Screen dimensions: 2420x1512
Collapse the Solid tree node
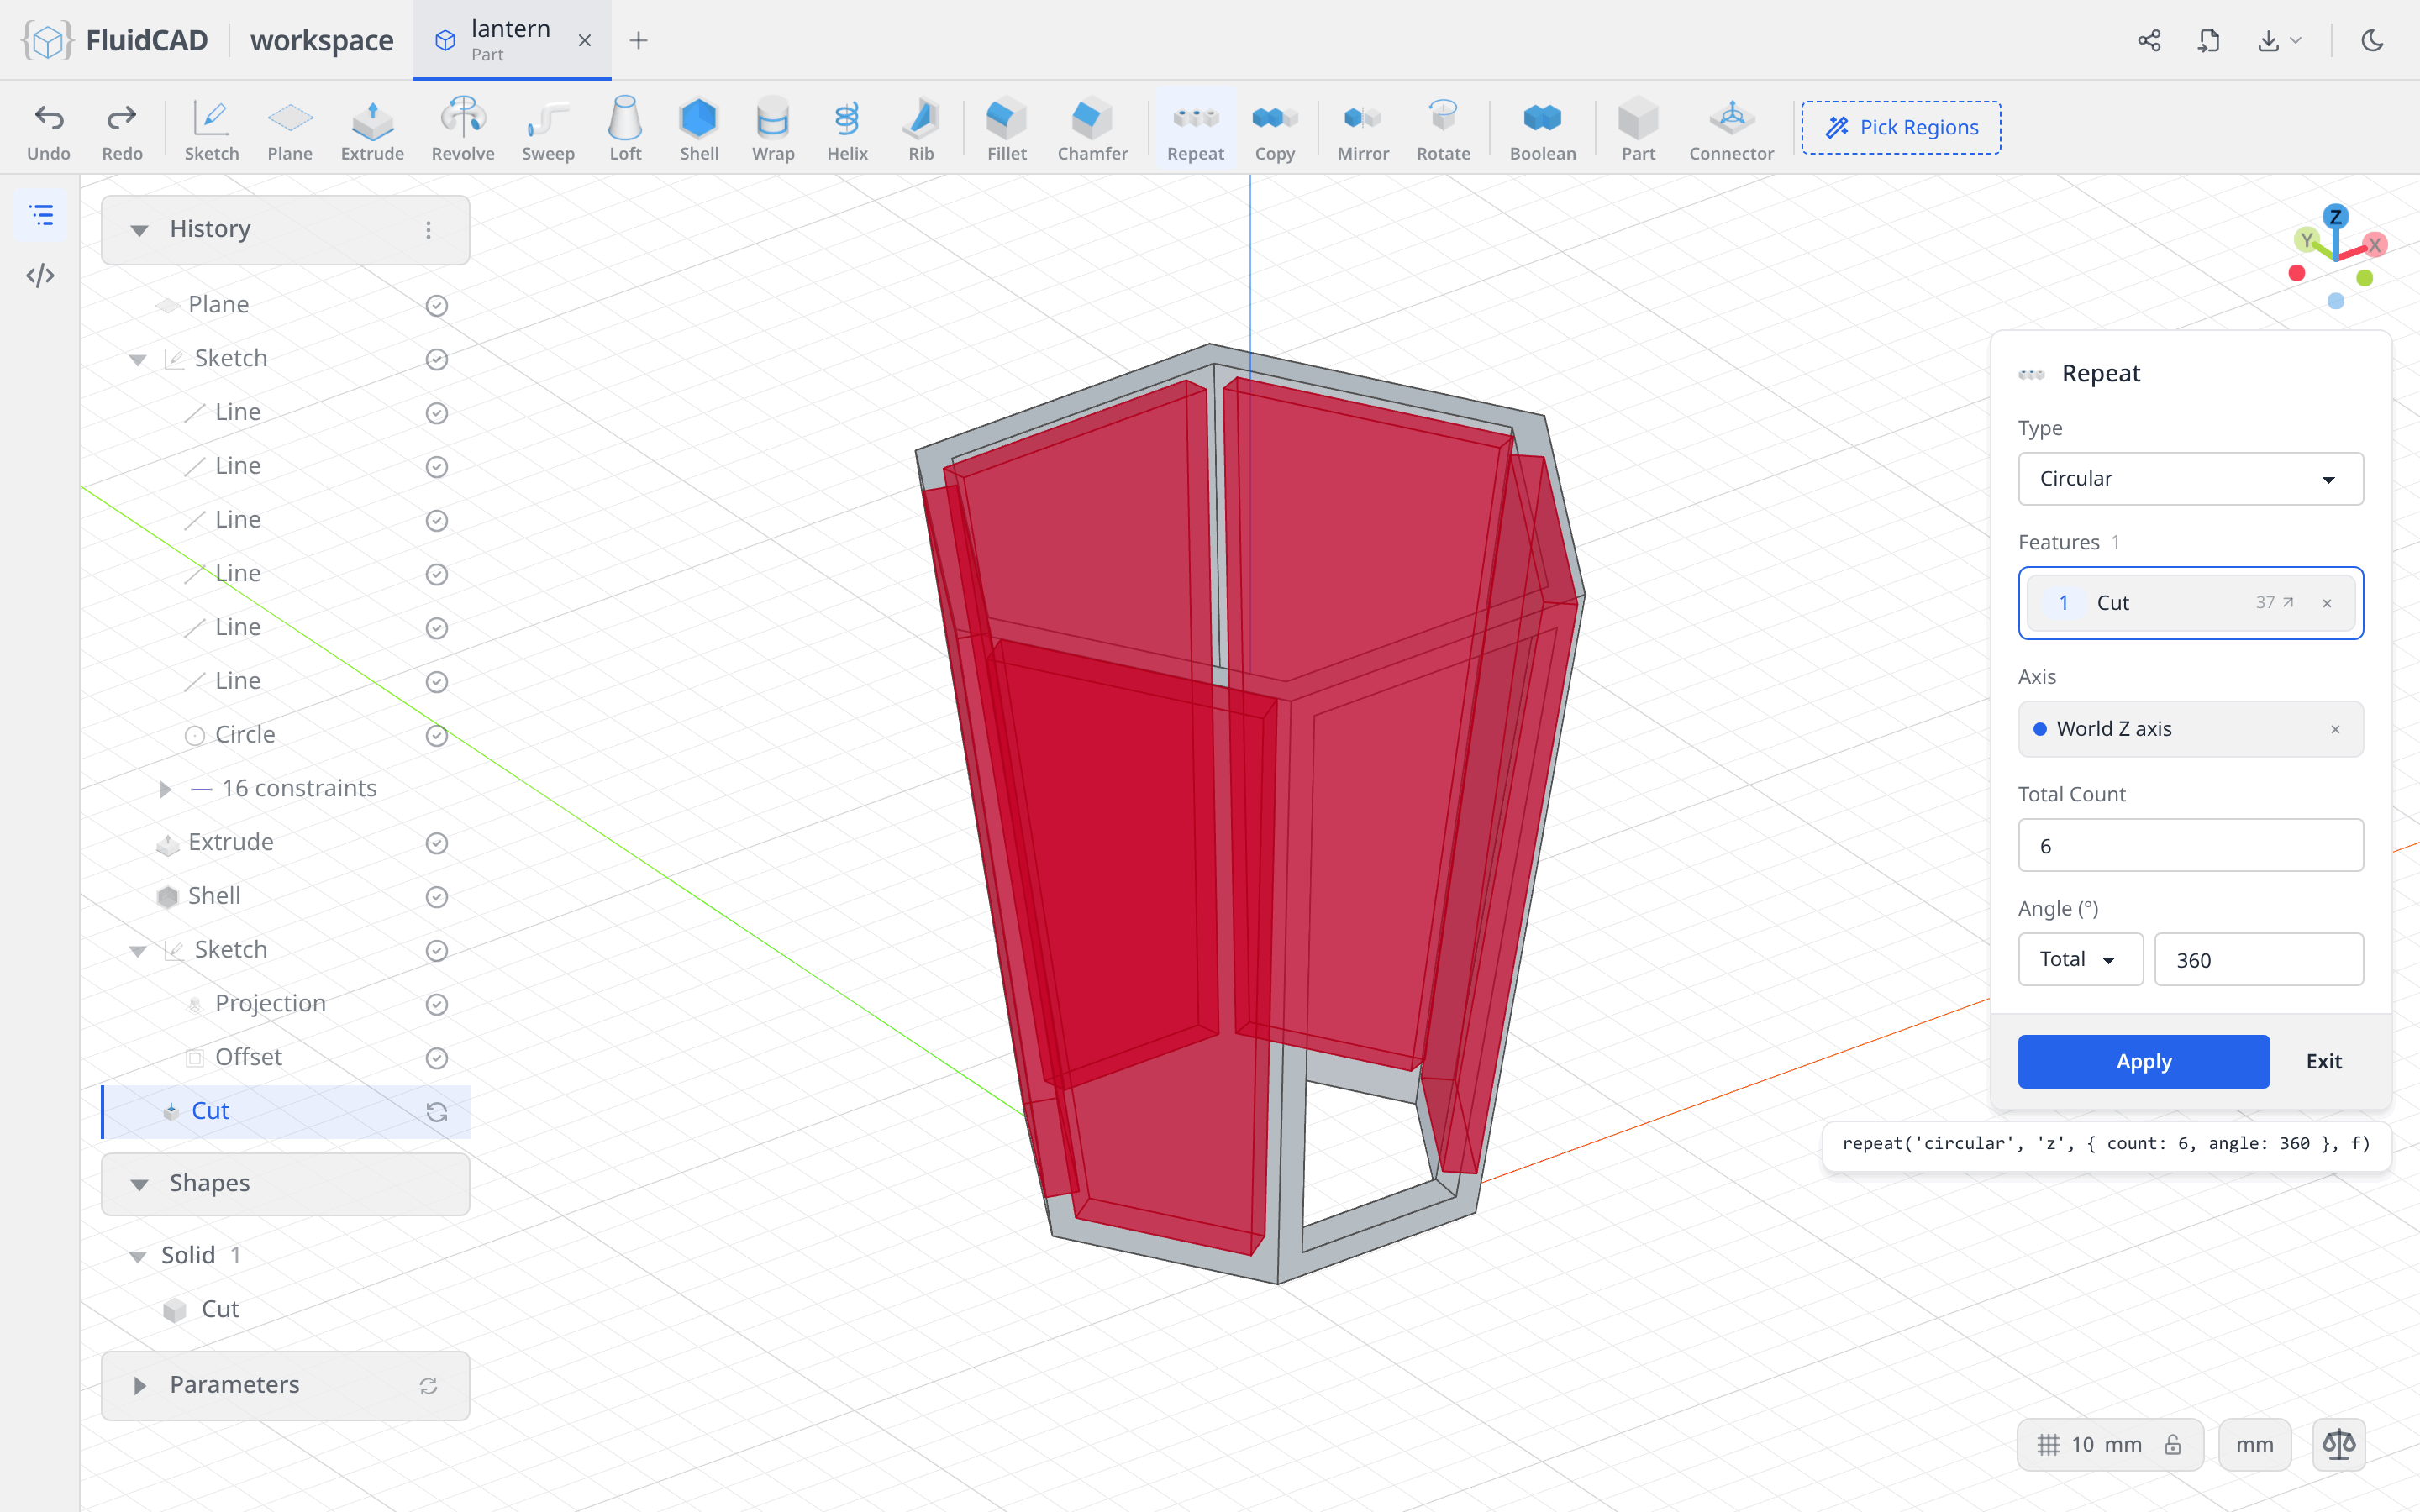pyautogui.click(x=138, y=1256)
